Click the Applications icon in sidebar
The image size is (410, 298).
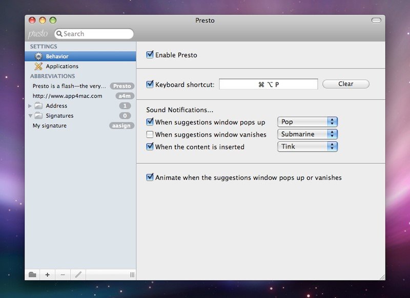38,66
